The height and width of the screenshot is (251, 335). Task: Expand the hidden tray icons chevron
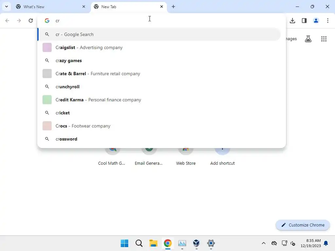click(264, 243)
